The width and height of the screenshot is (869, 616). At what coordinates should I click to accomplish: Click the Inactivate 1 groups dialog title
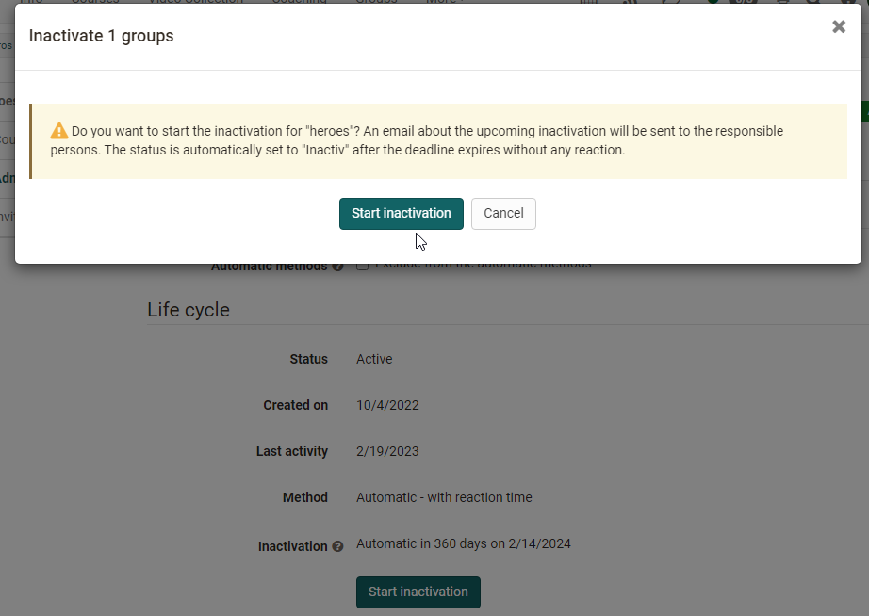(101, 36)
